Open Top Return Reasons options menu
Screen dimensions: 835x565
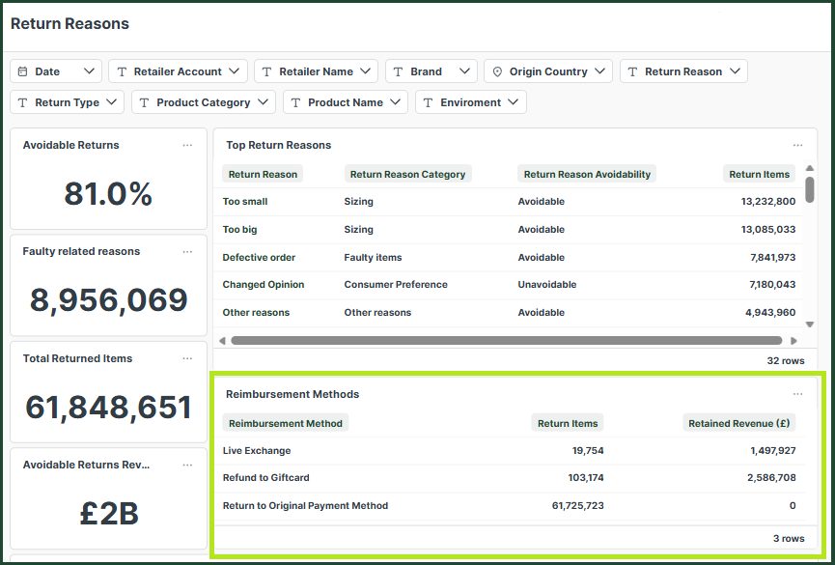tap(797, 145)
